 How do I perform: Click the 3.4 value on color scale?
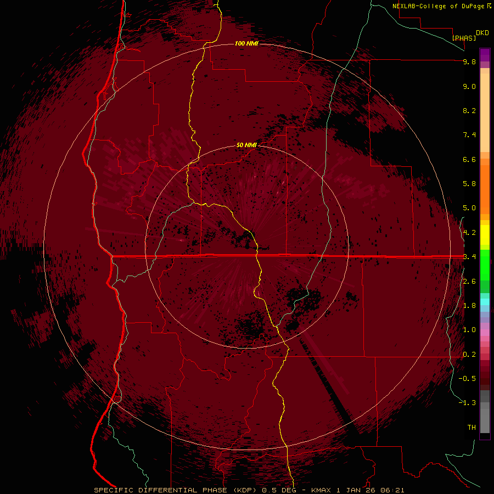pos(469,257)
